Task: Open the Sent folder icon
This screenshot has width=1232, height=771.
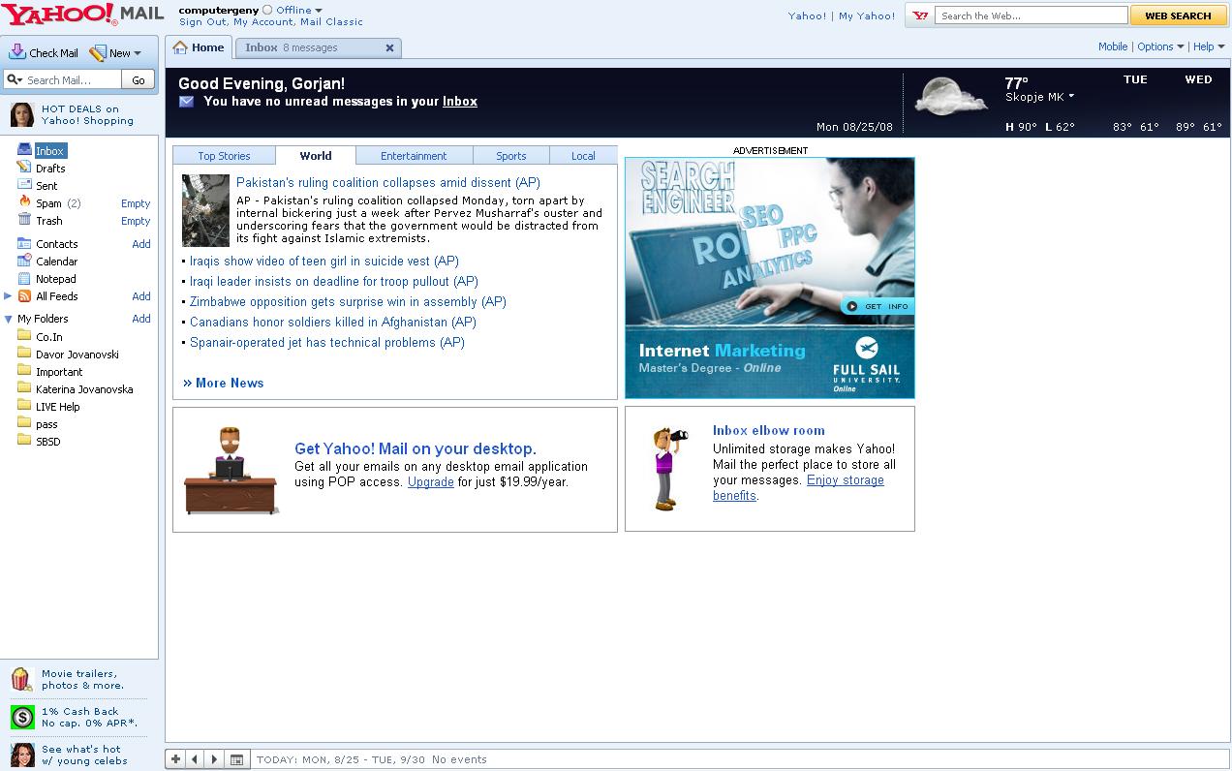Action: [x=25, y=185]
